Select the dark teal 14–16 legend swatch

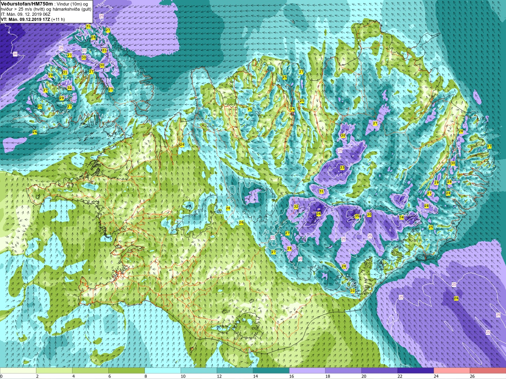pyautogui.click(x=271, y=371)
